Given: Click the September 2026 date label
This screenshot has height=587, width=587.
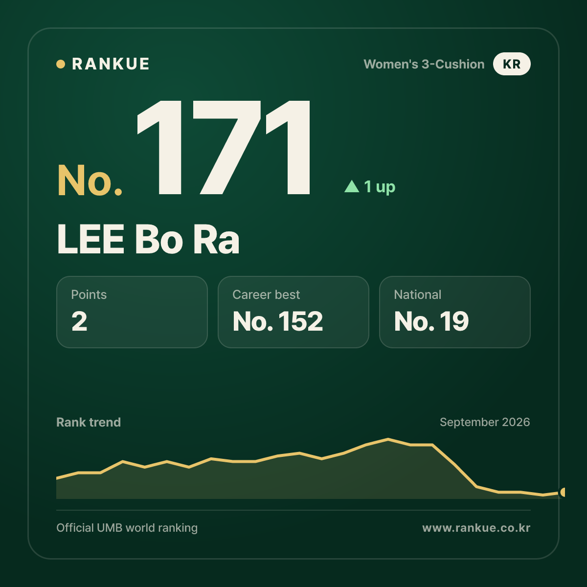Looking at the screenshot, I should 485,422.
